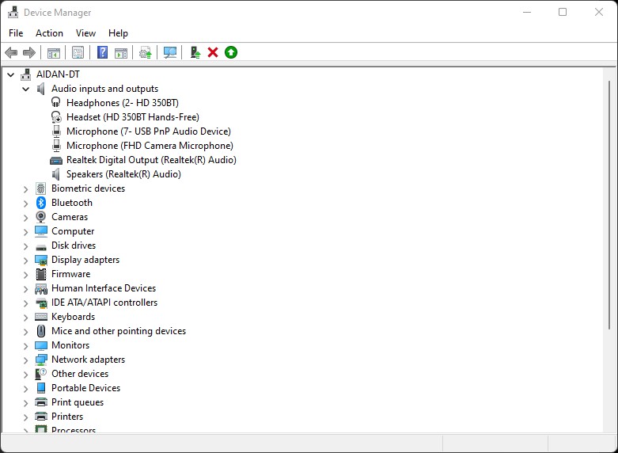Click the Forward arrow in the toolbar
Viewport: 618px width, 453px height.
click(x=29, y=52)
